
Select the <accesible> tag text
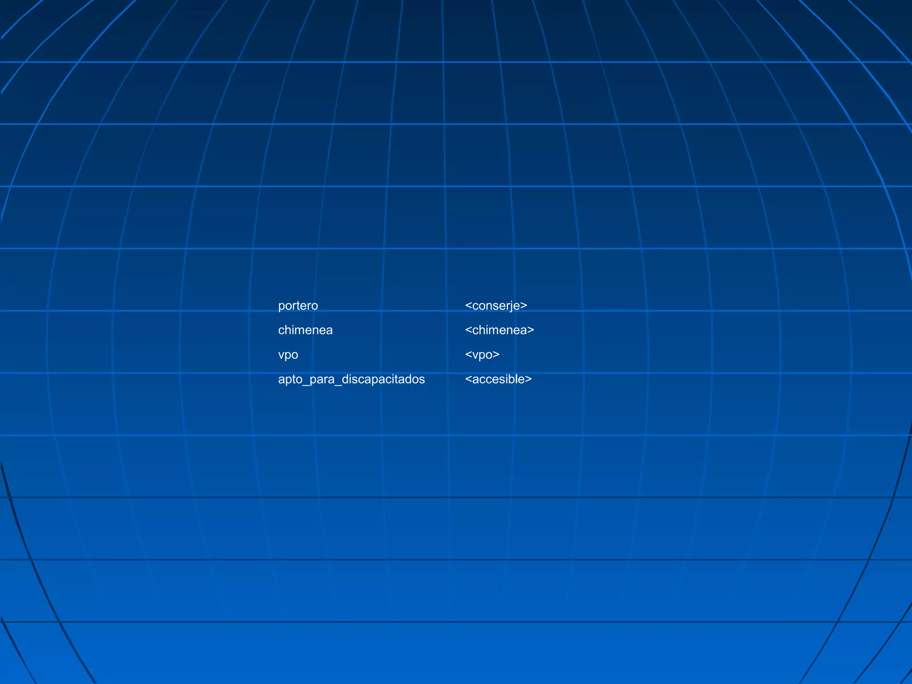coord(498,379)
